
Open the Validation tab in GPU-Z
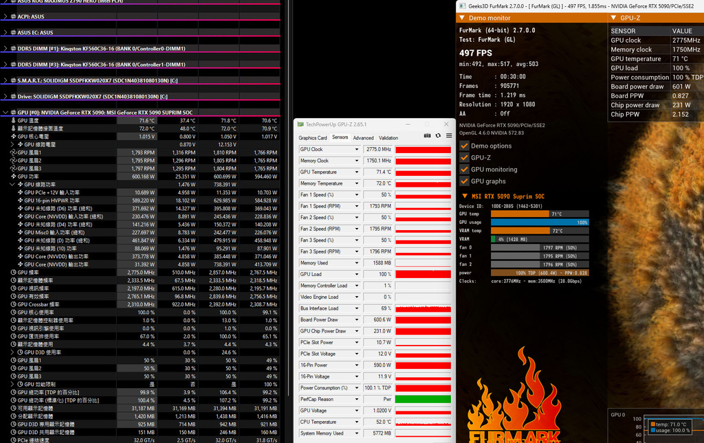(388, 138)
